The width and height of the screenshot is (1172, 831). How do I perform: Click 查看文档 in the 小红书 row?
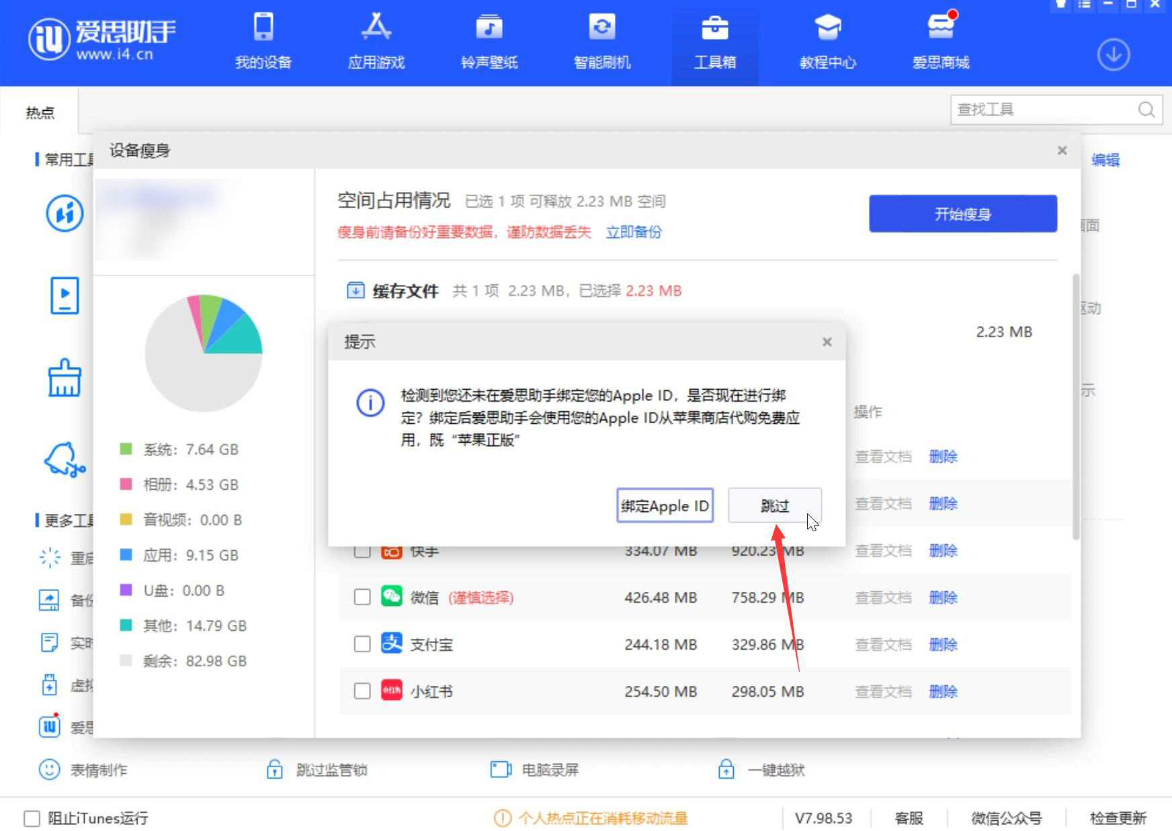tap(883, 692)
